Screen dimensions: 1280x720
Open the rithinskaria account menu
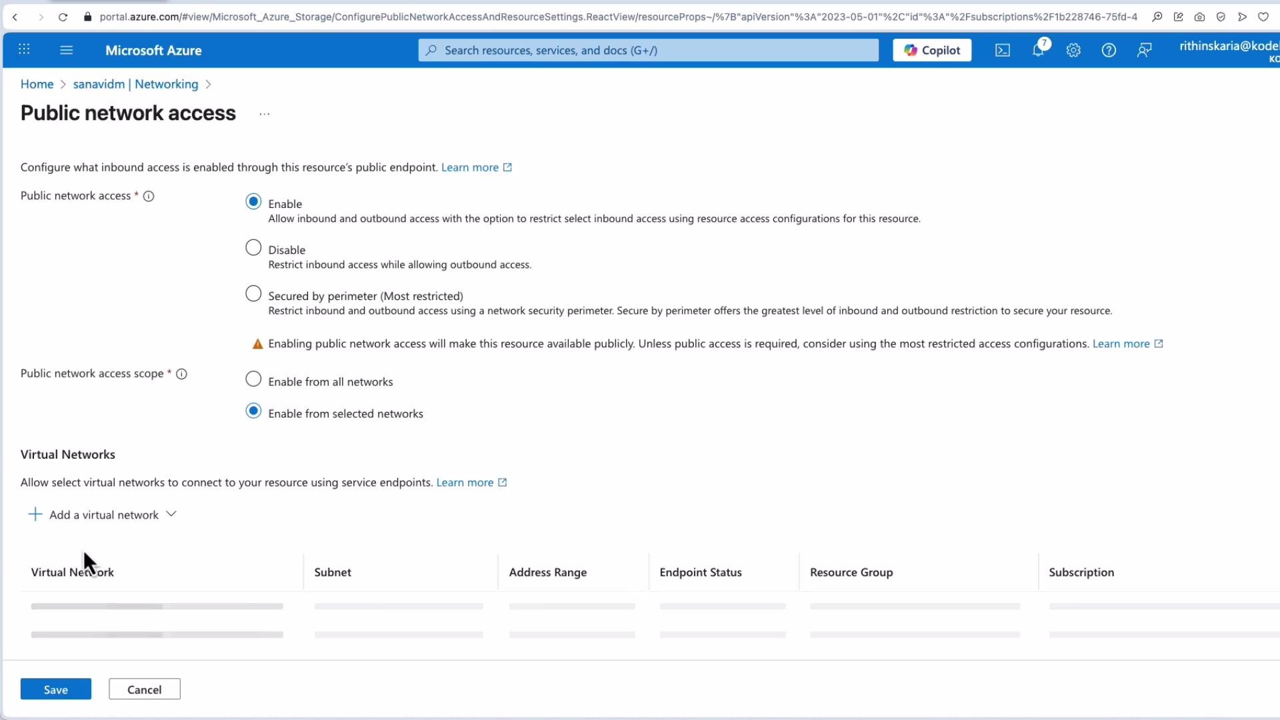click(x=1229, y=51)
